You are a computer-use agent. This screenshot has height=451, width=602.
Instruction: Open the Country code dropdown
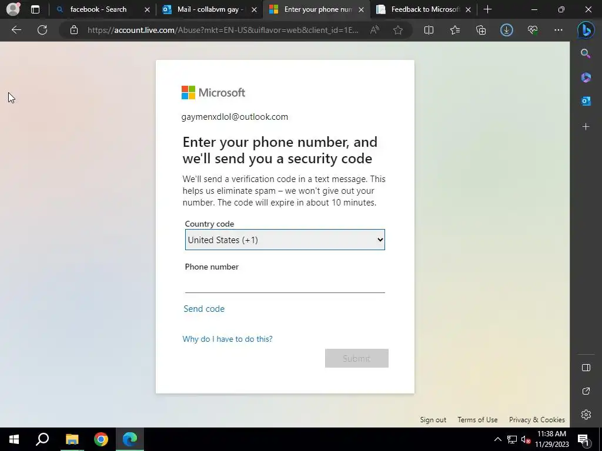pyautogui.click(x=285, y=240)
